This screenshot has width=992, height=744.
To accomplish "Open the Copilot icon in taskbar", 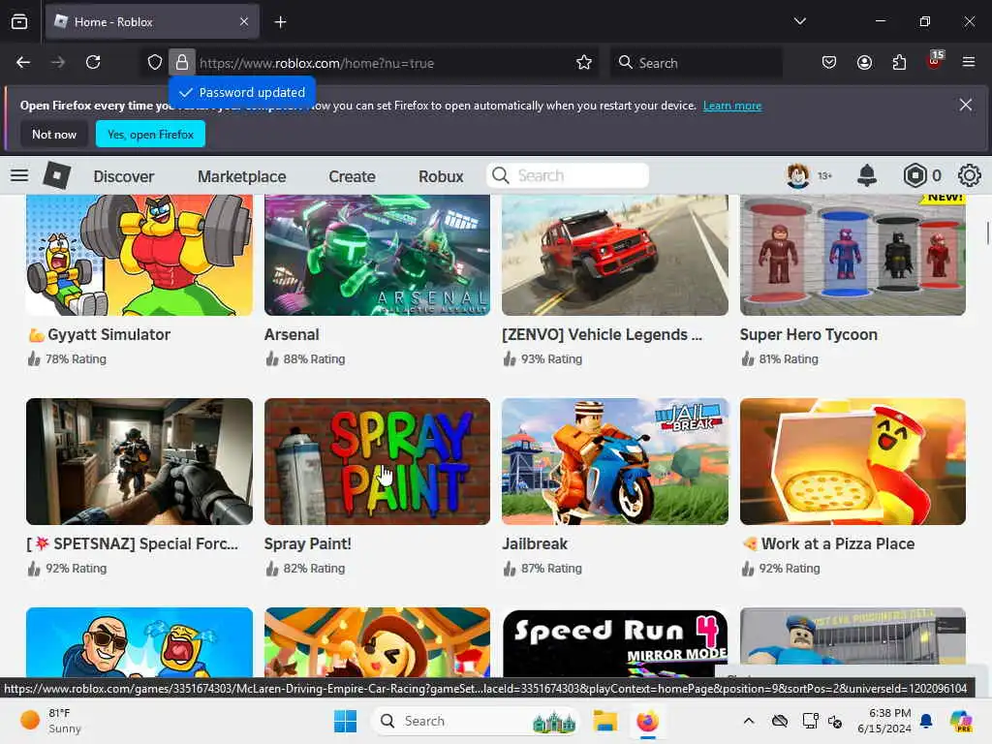I will coord(961,721).
